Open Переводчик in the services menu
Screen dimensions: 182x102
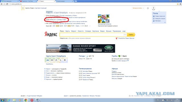(117, 31)
